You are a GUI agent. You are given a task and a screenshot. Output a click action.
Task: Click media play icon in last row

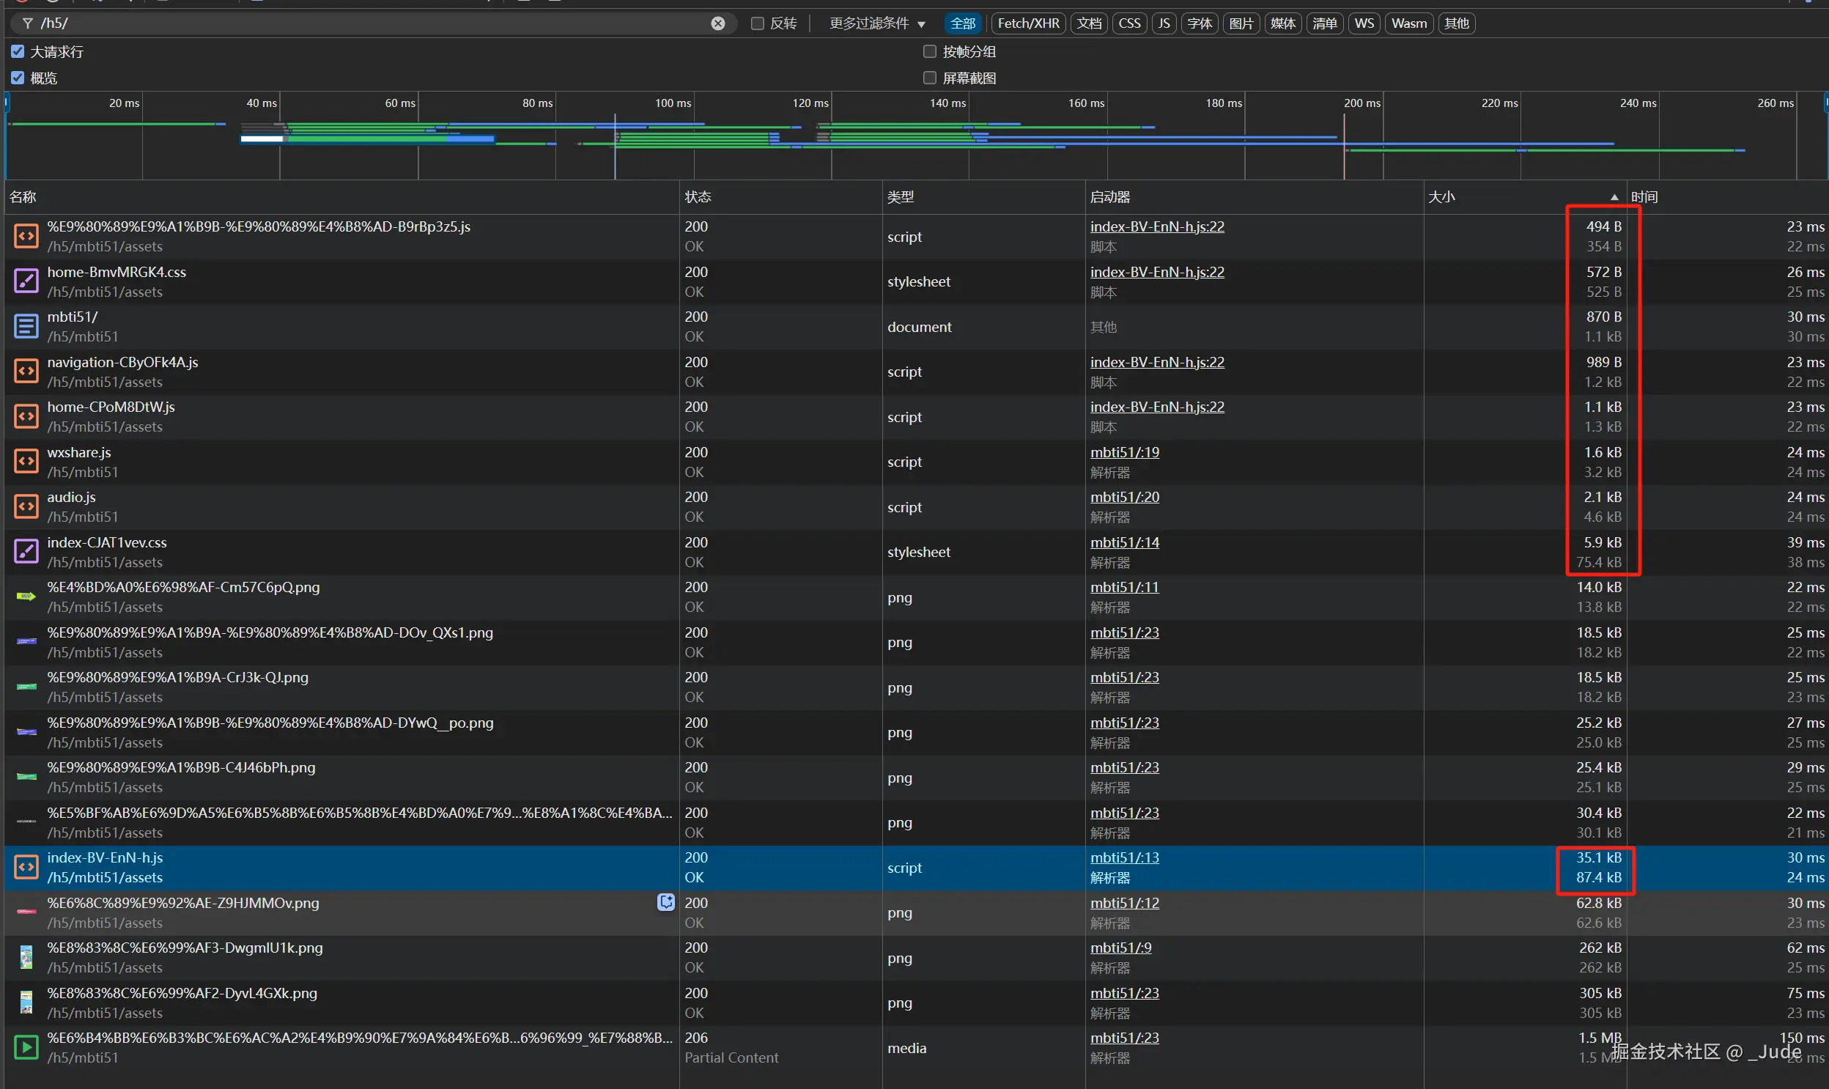point(26,1047)
